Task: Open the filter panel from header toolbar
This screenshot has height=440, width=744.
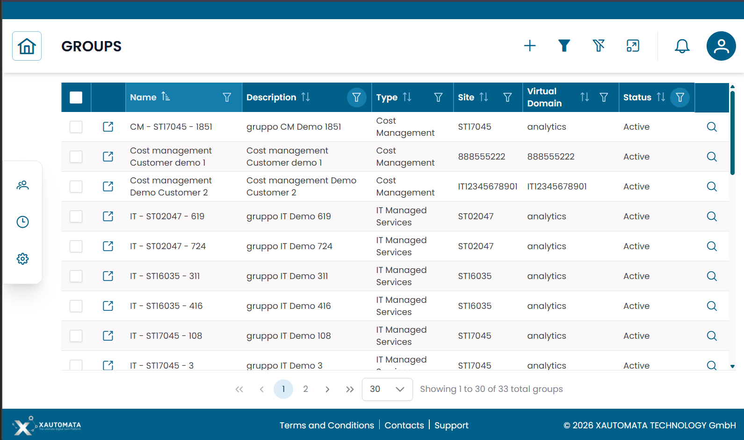Action: (x=564, y=46)
